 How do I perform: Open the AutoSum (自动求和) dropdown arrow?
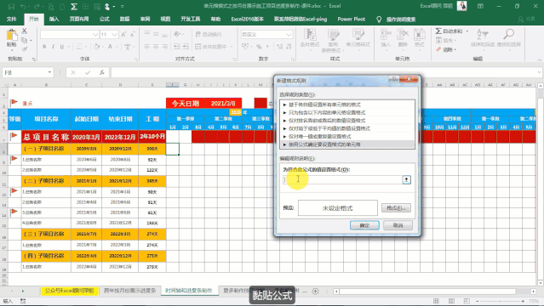467,31
